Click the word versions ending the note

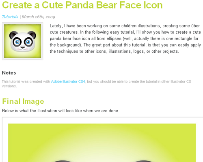pyautogui.click(x=9, y=86)
